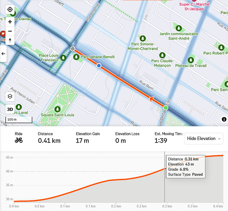Click Jardin communautaire Saint-André marker
Viewport: 228px width, 211px height.
179,28
